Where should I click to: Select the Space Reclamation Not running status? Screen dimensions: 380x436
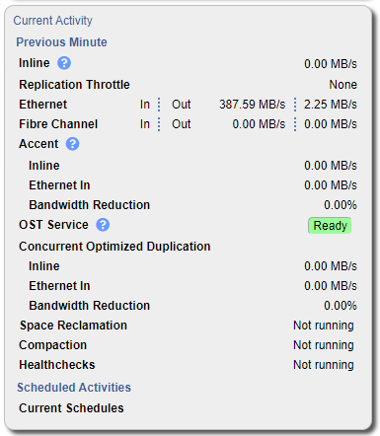tap(324, 326)
